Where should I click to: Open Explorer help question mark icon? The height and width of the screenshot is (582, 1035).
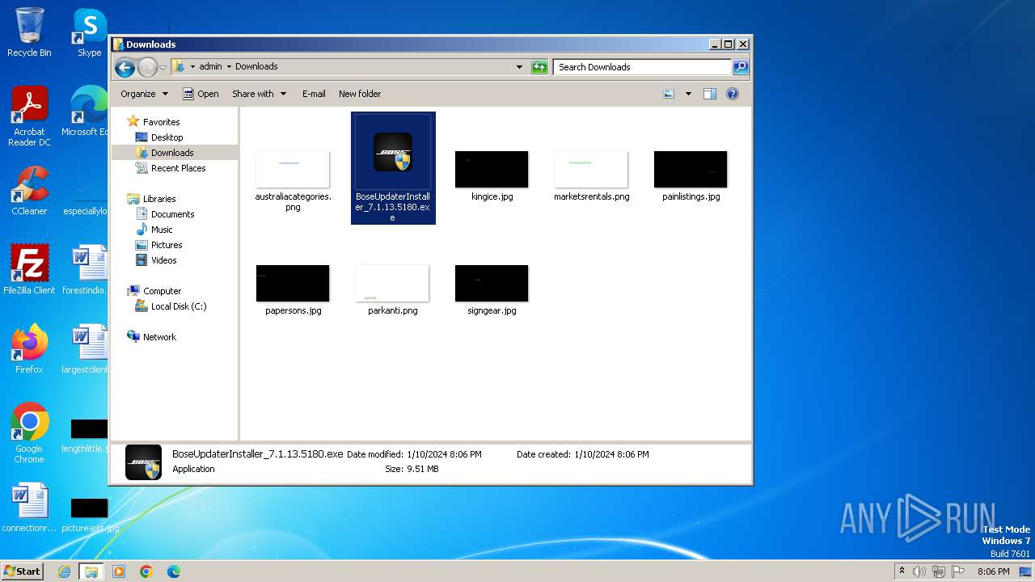(733, 94)
